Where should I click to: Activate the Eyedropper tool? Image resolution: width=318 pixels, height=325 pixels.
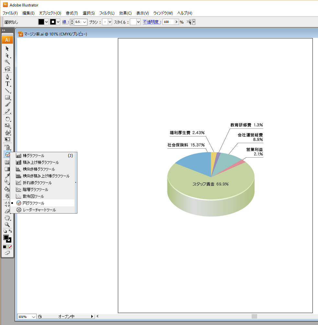pos(7,175)
